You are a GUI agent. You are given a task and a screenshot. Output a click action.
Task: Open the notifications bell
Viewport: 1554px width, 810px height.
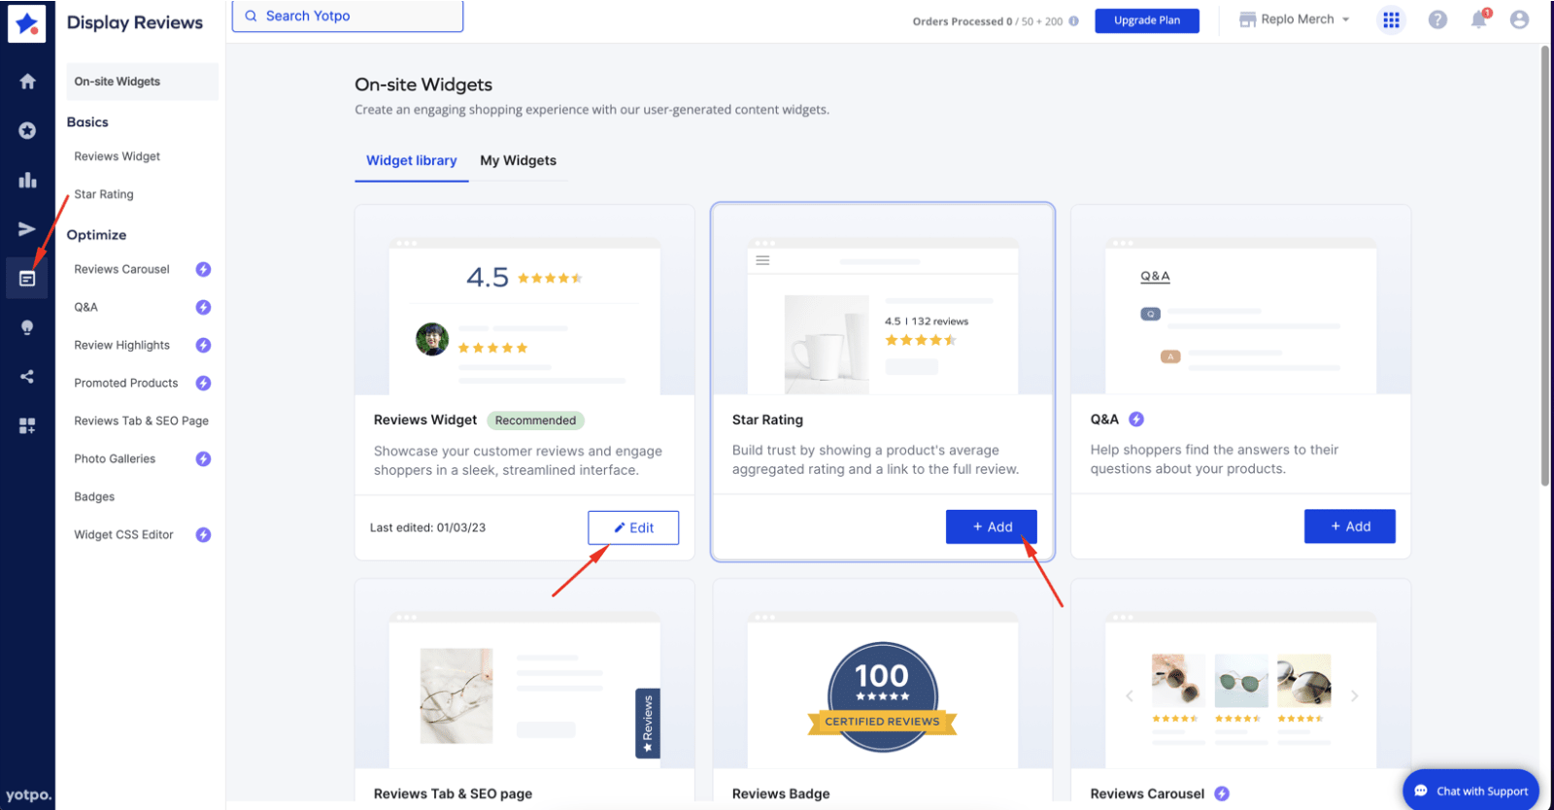tap(1479, 19)
